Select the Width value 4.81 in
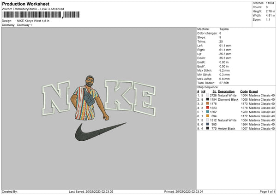The width and height of the screenshot is (277, 195). pos(270,16)
